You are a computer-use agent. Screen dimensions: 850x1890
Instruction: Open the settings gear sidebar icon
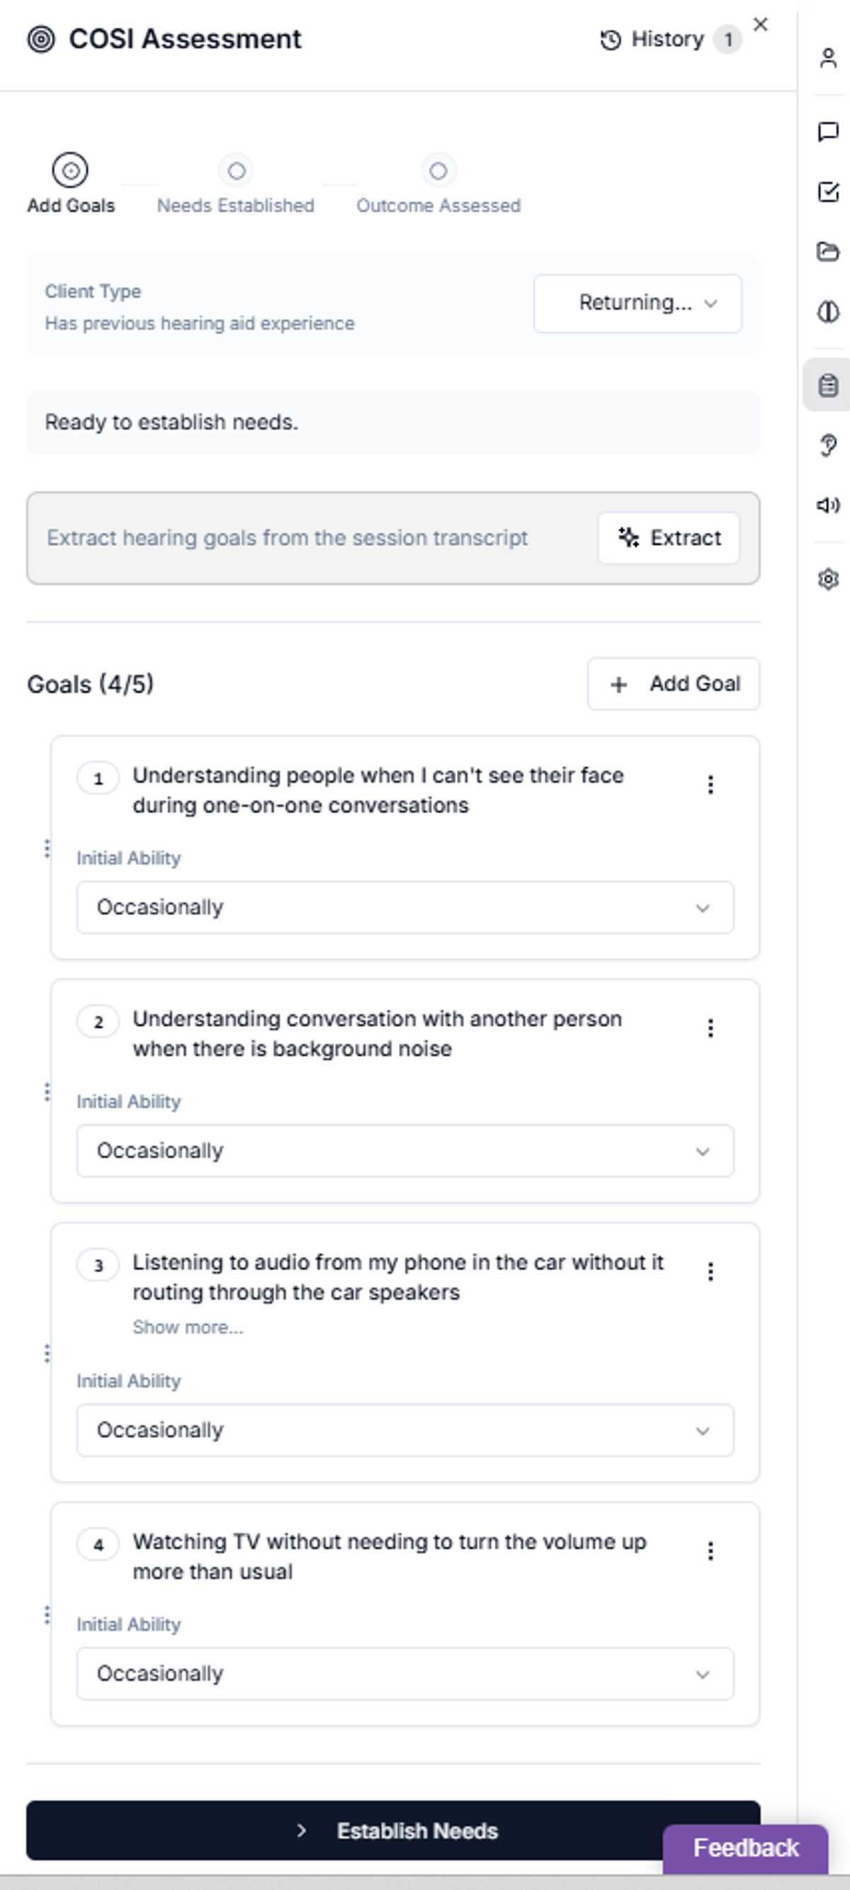pyautogui.click(x=828, y=579)
